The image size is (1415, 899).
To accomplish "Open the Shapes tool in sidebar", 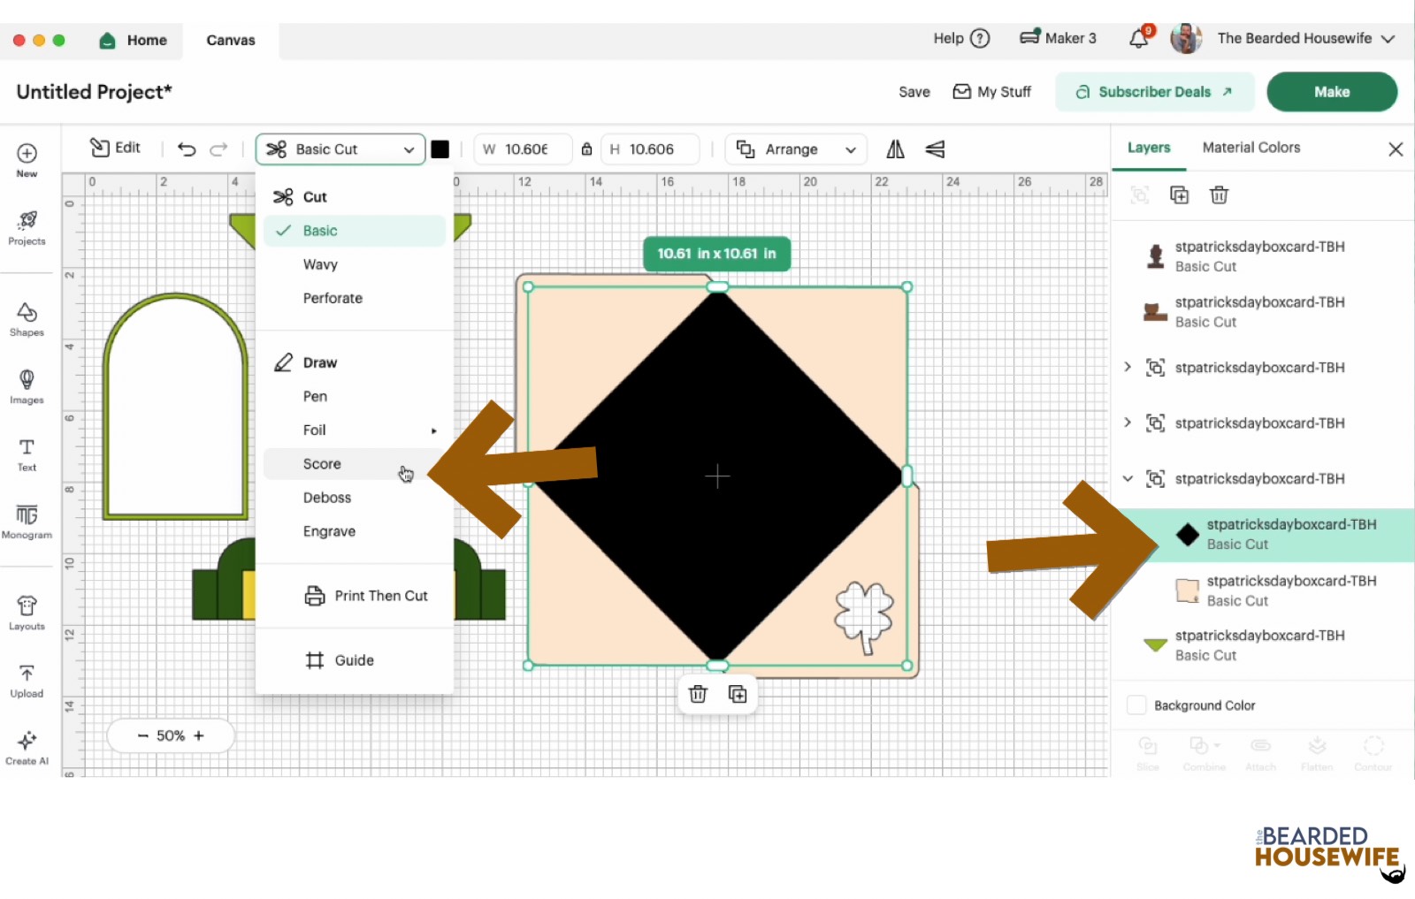I will pyautogui.click(x=27, y=319).
